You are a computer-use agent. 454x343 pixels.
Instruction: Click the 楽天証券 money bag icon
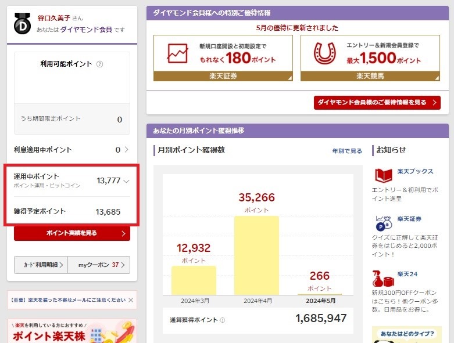[x=384, y=223]
